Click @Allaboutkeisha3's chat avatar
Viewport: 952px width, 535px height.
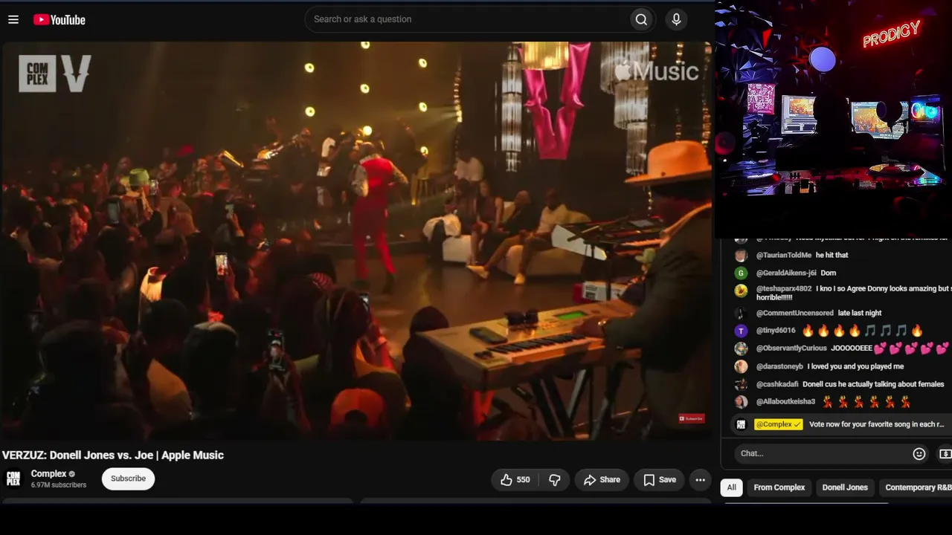741,402
